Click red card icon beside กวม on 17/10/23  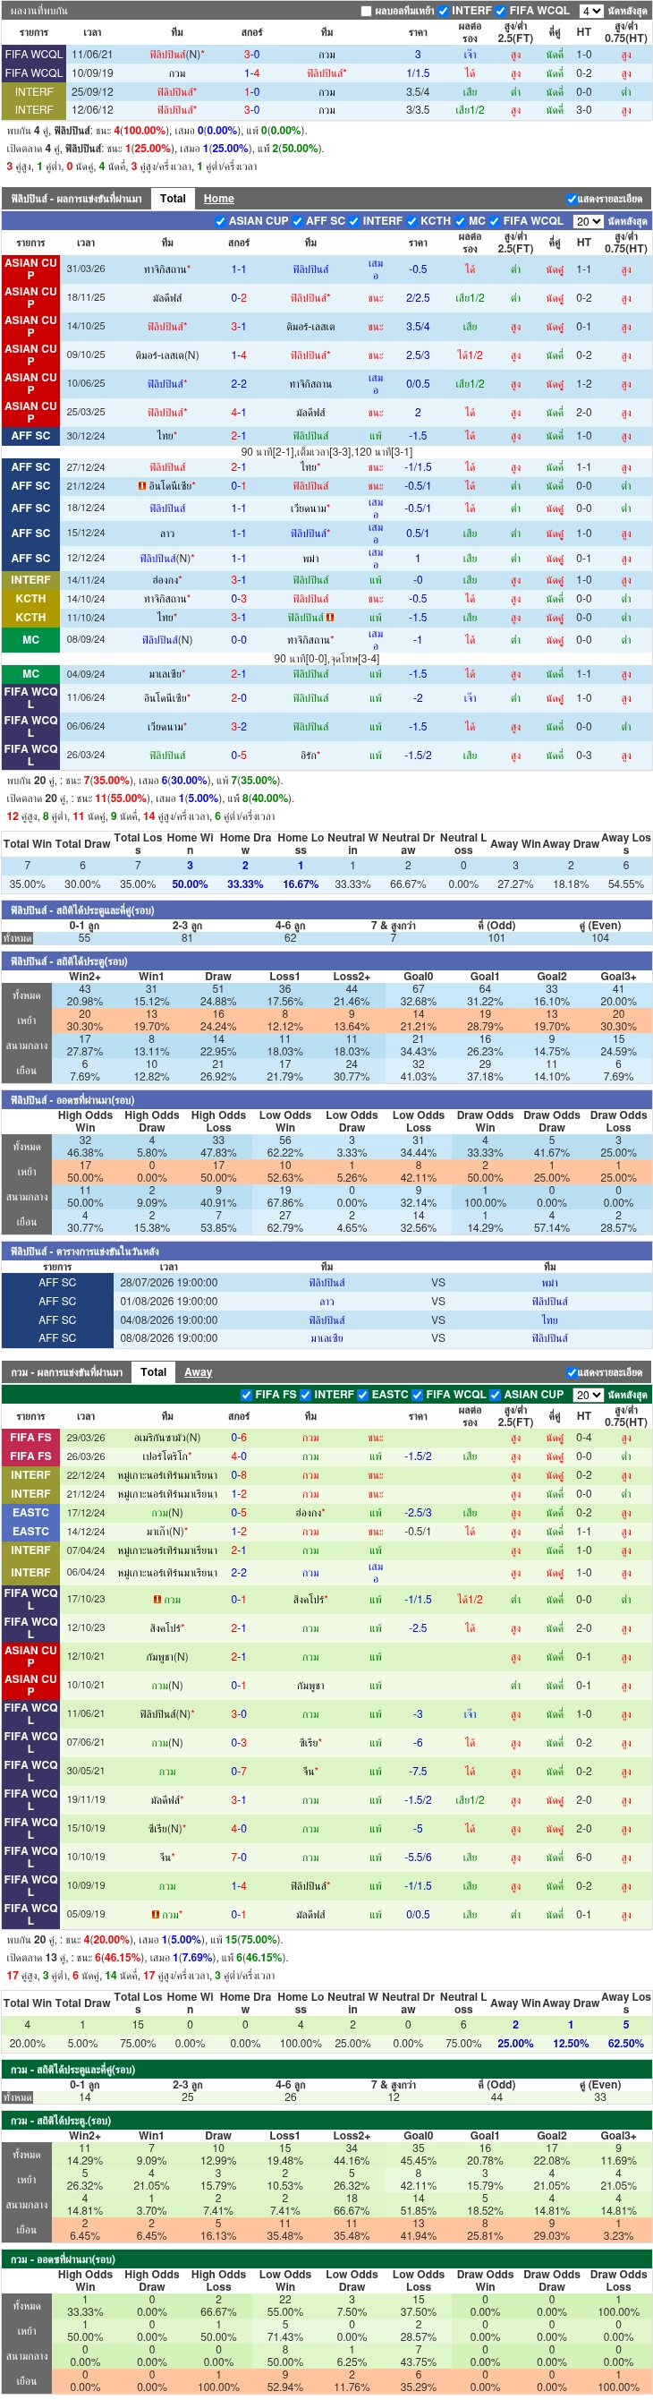(157, 1599)
